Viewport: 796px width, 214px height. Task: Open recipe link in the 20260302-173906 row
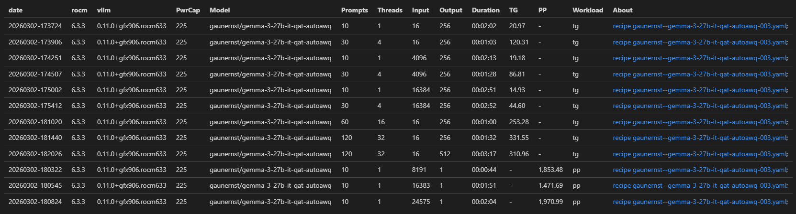[699, 42]
